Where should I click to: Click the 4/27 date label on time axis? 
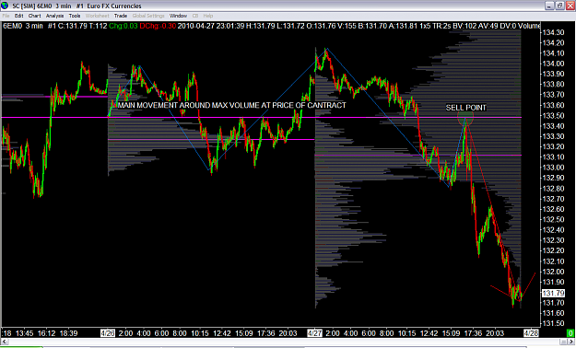click(315, 333)
